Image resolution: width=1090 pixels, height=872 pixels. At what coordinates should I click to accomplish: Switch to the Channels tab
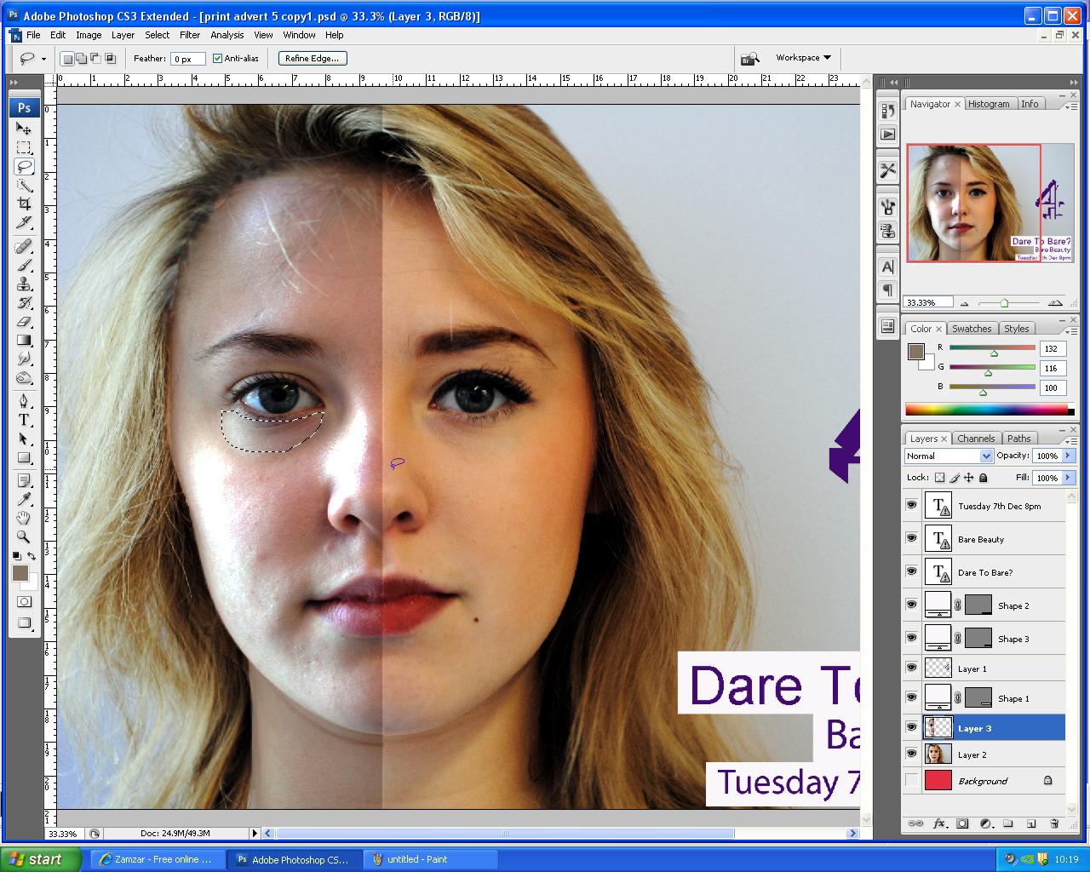(975, 439)
